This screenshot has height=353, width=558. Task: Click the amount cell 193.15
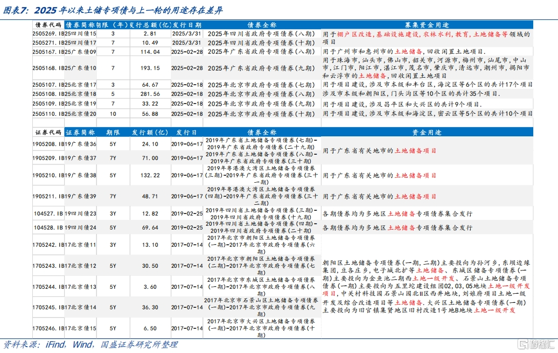tap(150, 68)
